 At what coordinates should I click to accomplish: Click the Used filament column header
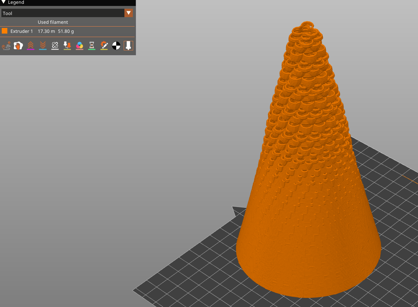[x=53, y=22]
